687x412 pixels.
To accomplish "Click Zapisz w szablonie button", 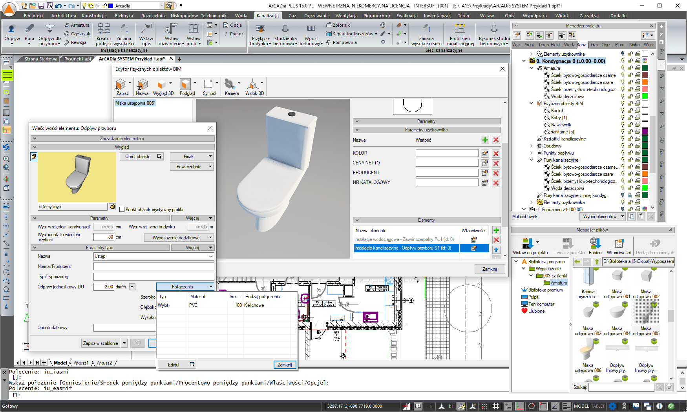I will coord(100,343).
